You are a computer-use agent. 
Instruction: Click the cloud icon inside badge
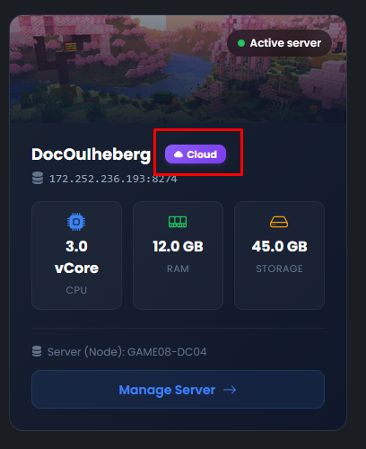coord(179,154)
